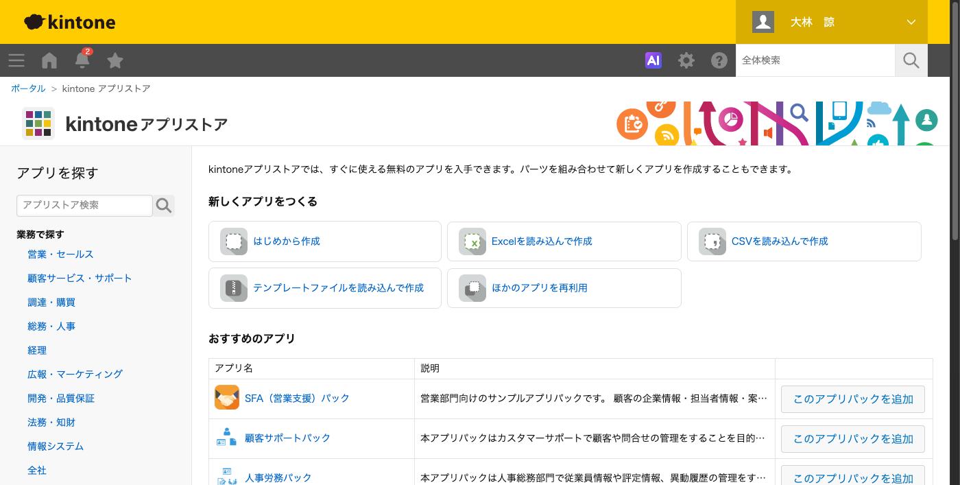This screenshot has width=960, height=485.
Task: Open settings gear icon
Action: click(686, 60)
